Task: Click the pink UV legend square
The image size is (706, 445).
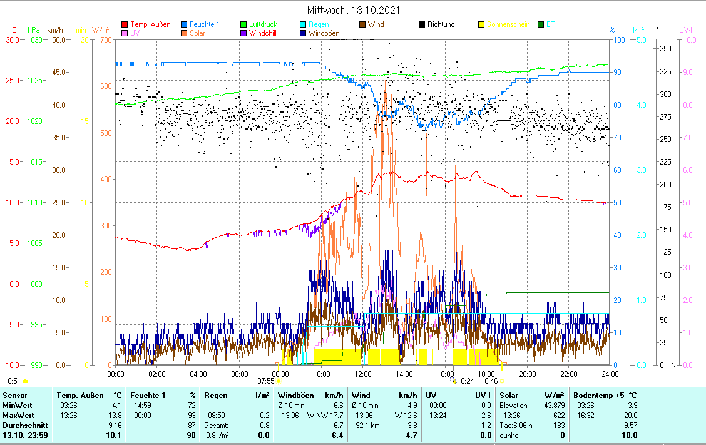Action: 125,33
